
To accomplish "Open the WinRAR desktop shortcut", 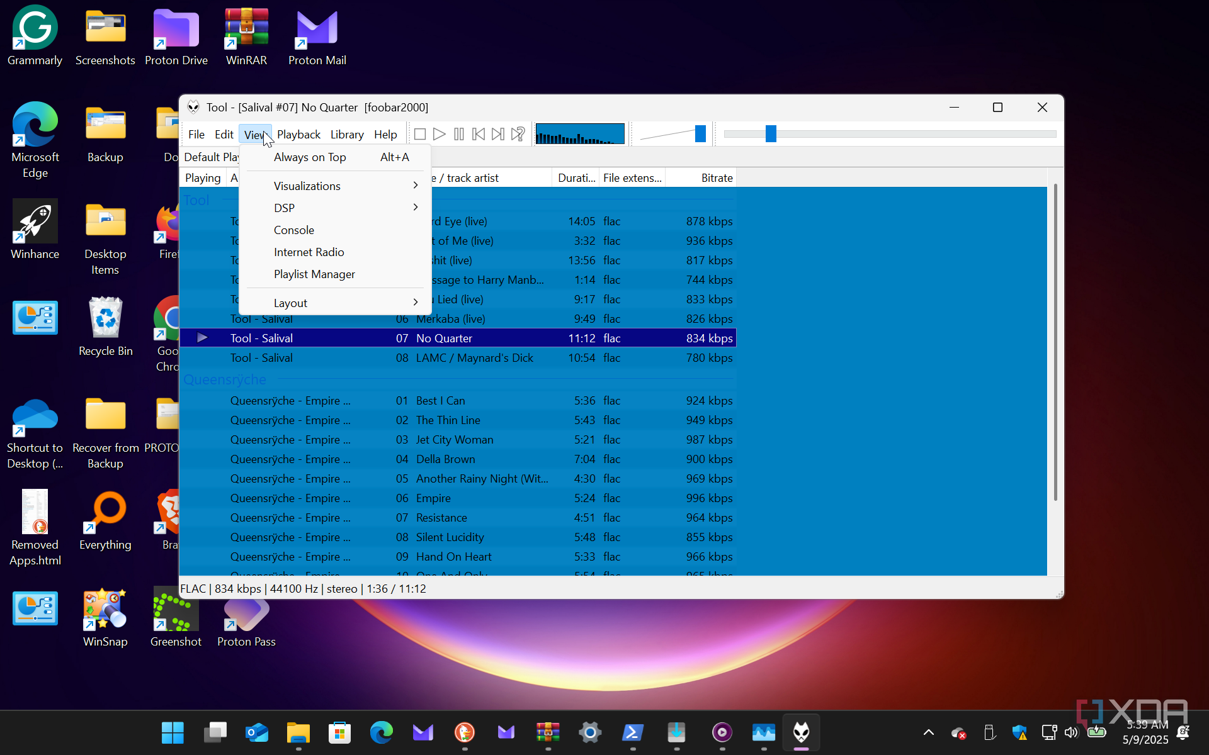I will [x=246, y=36].
